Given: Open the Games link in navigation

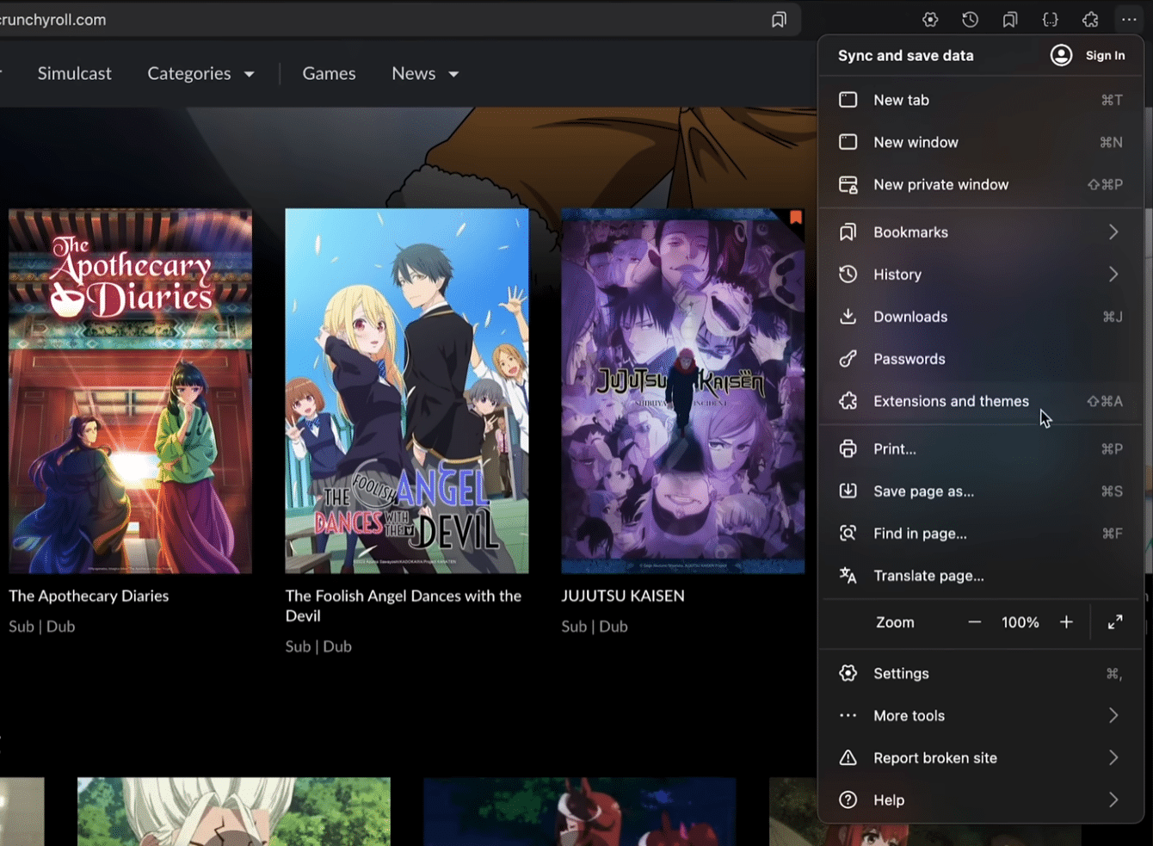Looking at the screenshot, I should [x=329, y=74].
